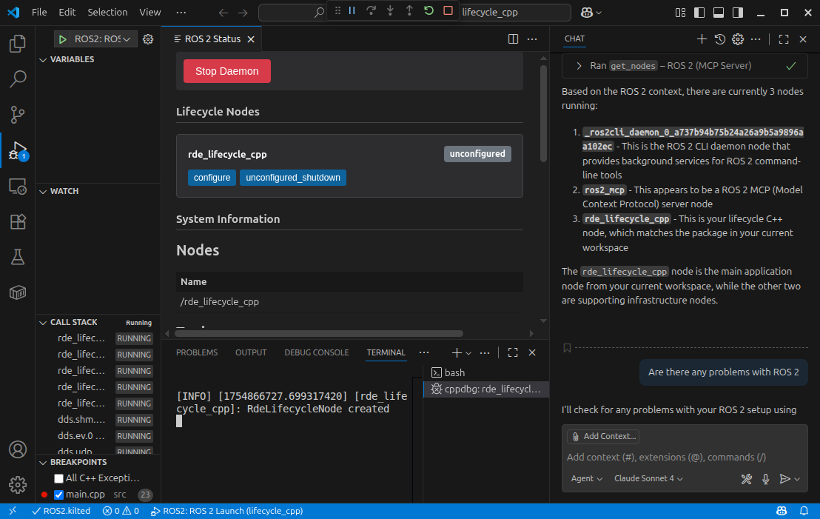Open the Edit menu

pyautogui.click(x=67, y=12)
